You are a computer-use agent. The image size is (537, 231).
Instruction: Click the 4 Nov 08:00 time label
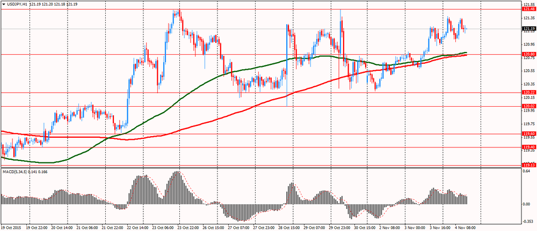click(x=467, y=227)
